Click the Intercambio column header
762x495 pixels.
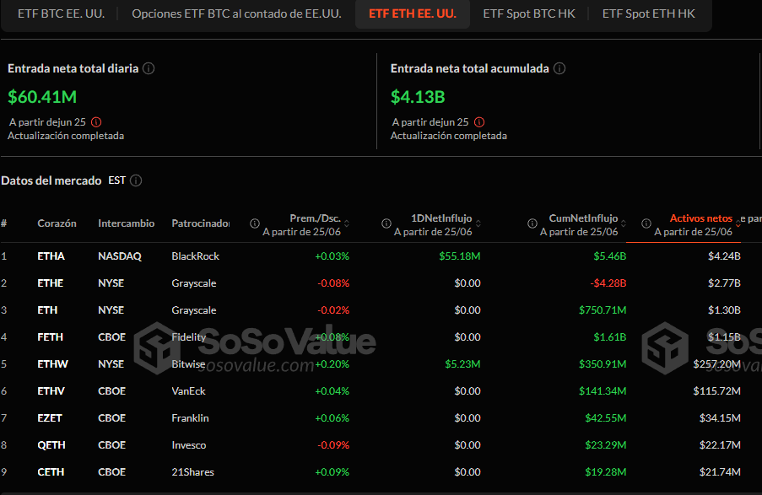[x=127, y=223]
